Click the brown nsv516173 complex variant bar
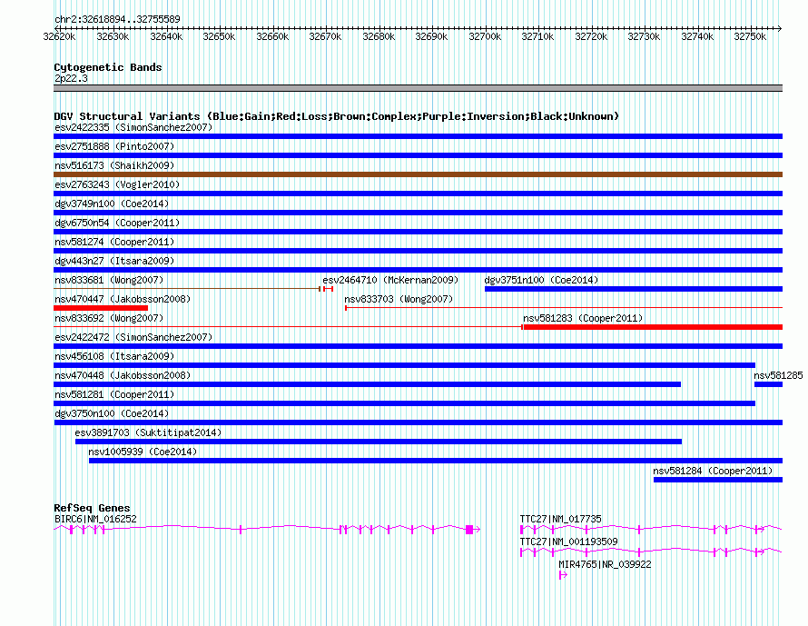The height and width of the screenshot is (626, 808). (x=418, y=174)
